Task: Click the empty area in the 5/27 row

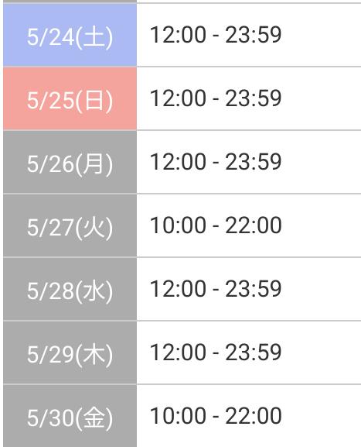Action: click(322, 225)
